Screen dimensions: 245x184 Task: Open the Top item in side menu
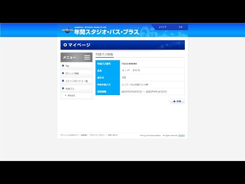77,66
